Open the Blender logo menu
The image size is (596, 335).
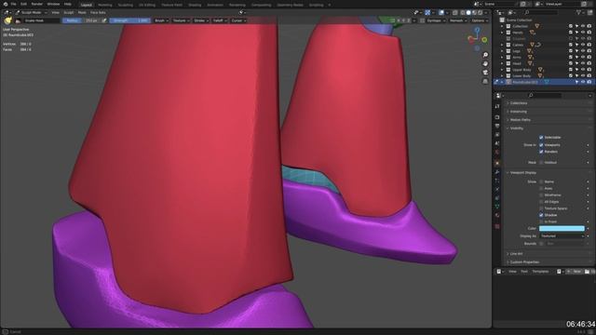(x=6, y=4)
